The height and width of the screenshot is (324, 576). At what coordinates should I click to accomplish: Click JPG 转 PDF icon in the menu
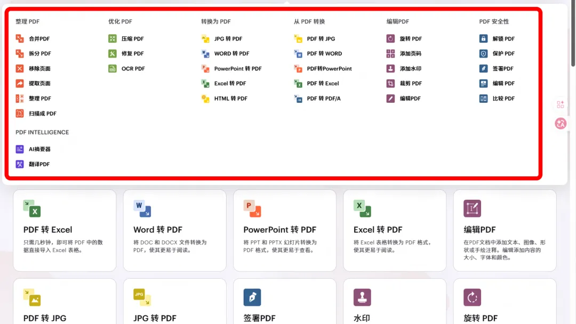(x=205, y=38)
